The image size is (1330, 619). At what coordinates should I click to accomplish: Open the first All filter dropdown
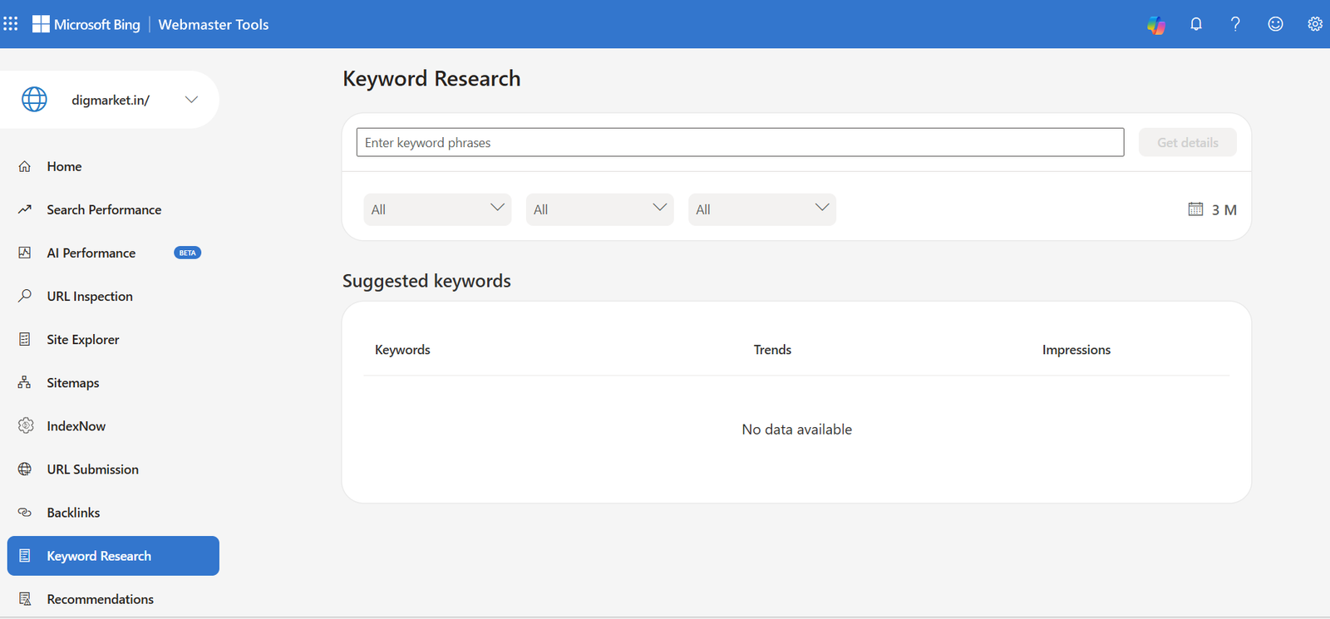tap(437, 209)
